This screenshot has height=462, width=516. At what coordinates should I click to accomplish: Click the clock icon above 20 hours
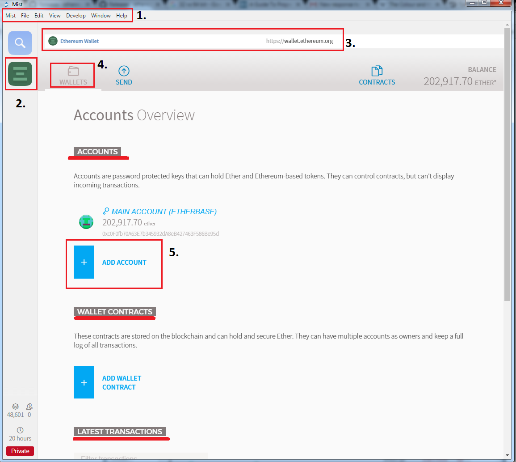(x=20, y=430)
